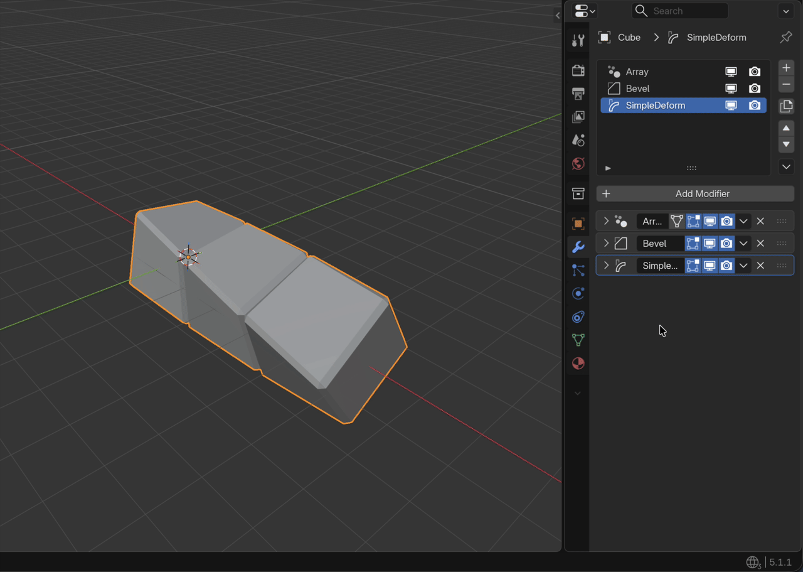Open the editor type dropdown

[584, 11]
